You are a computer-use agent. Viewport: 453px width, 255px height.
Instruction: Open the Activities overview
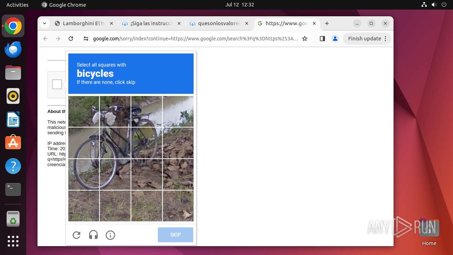coord(17,5)
